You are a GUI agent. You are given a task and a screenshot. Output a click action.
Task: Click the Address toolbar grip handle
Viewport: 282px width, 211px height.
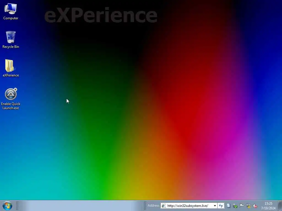coord(145,206)
